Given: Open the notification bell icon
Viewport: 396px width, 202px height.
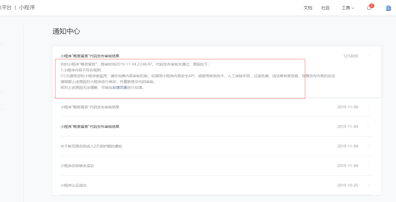Looking at the screenshot, I should 369,8.
